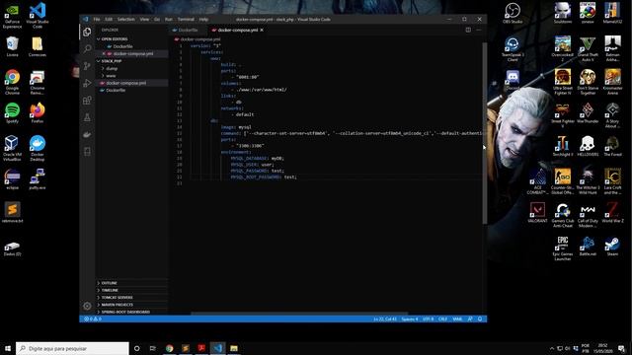Open Task View on the taskbar

[x=153, y=348]
